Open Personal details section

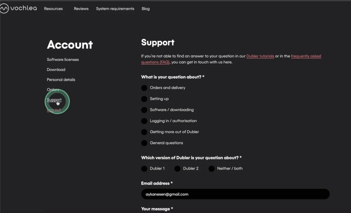[x=61, y=80]
